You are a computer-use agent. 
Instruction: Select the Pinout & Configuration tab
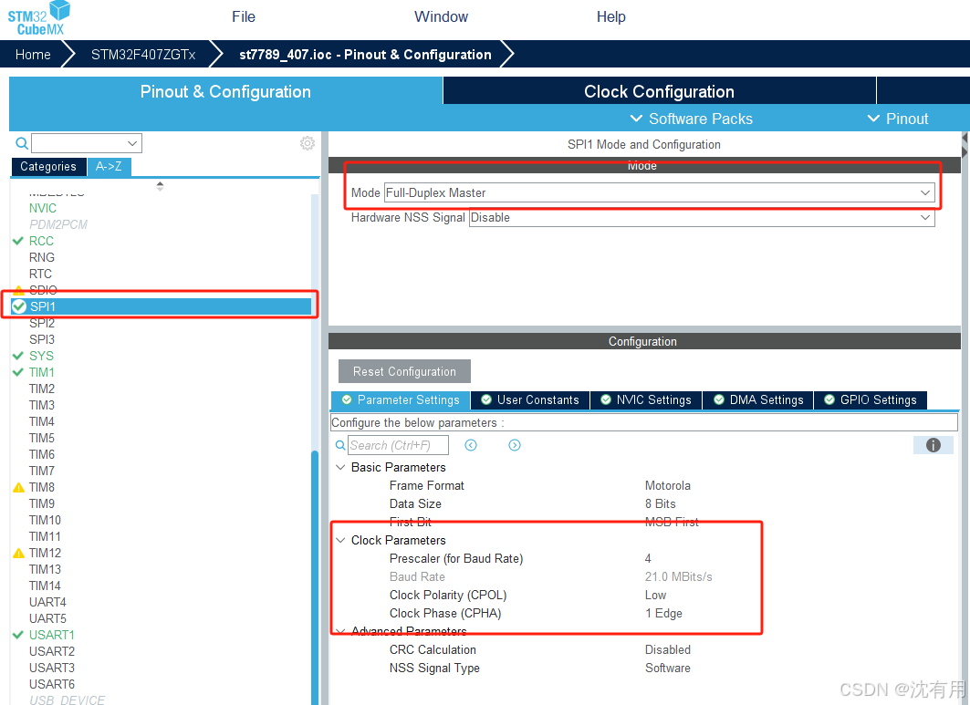point(225,91)
